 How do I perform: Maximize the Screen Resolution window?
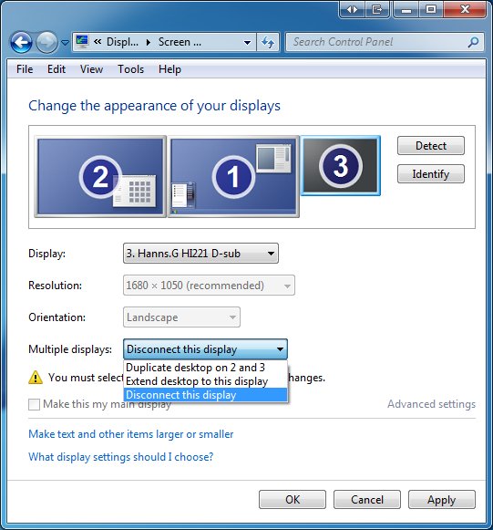pos(431,9)
